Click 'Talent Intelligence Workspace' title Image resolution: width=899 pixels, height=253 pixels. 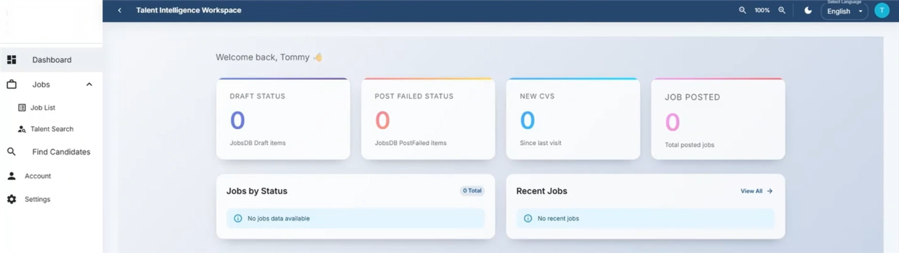(x=189, y=10)
